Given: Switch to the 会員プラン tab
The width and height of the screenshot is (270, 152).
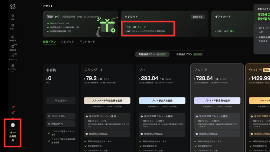Looking at the screenshot, I should tap(49, 42).
